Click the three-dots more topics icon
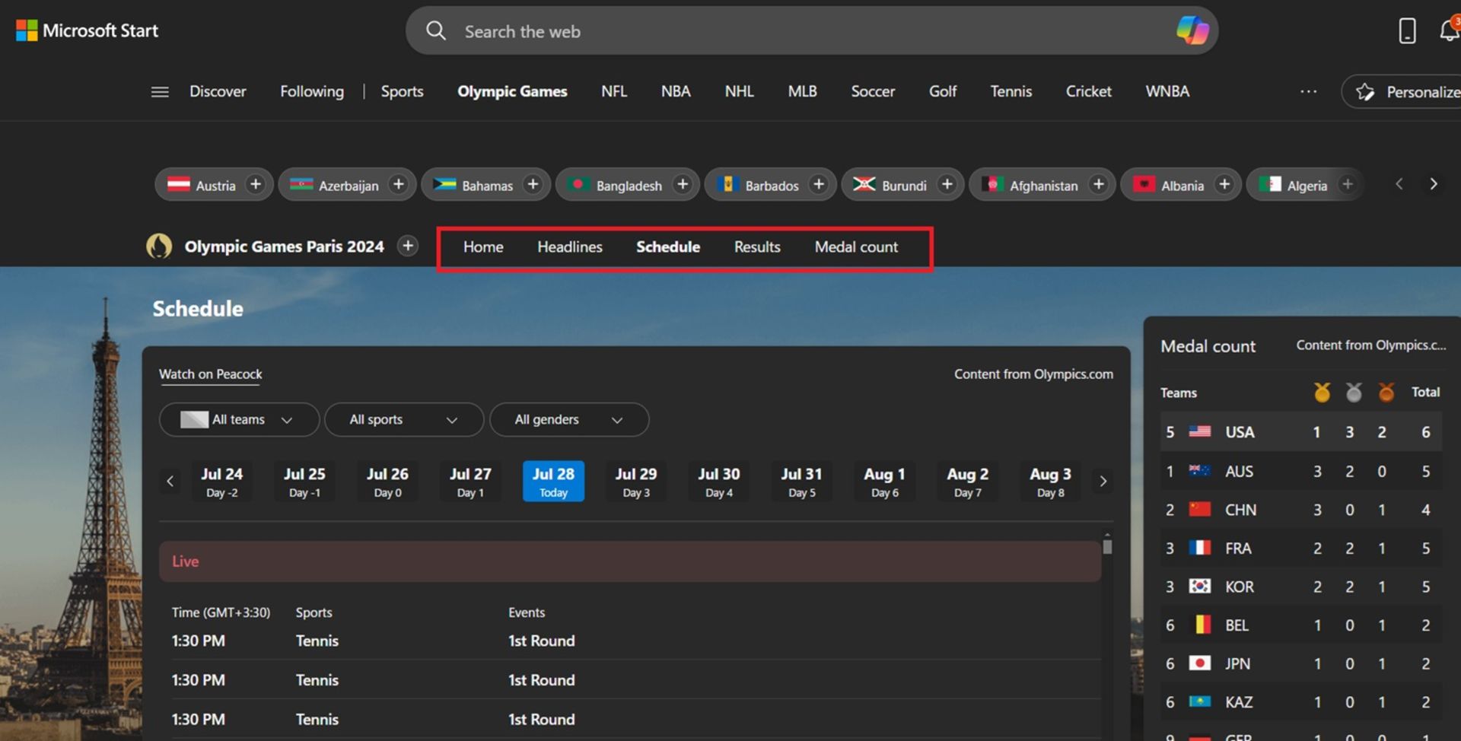 click(x=1308, y=91)
